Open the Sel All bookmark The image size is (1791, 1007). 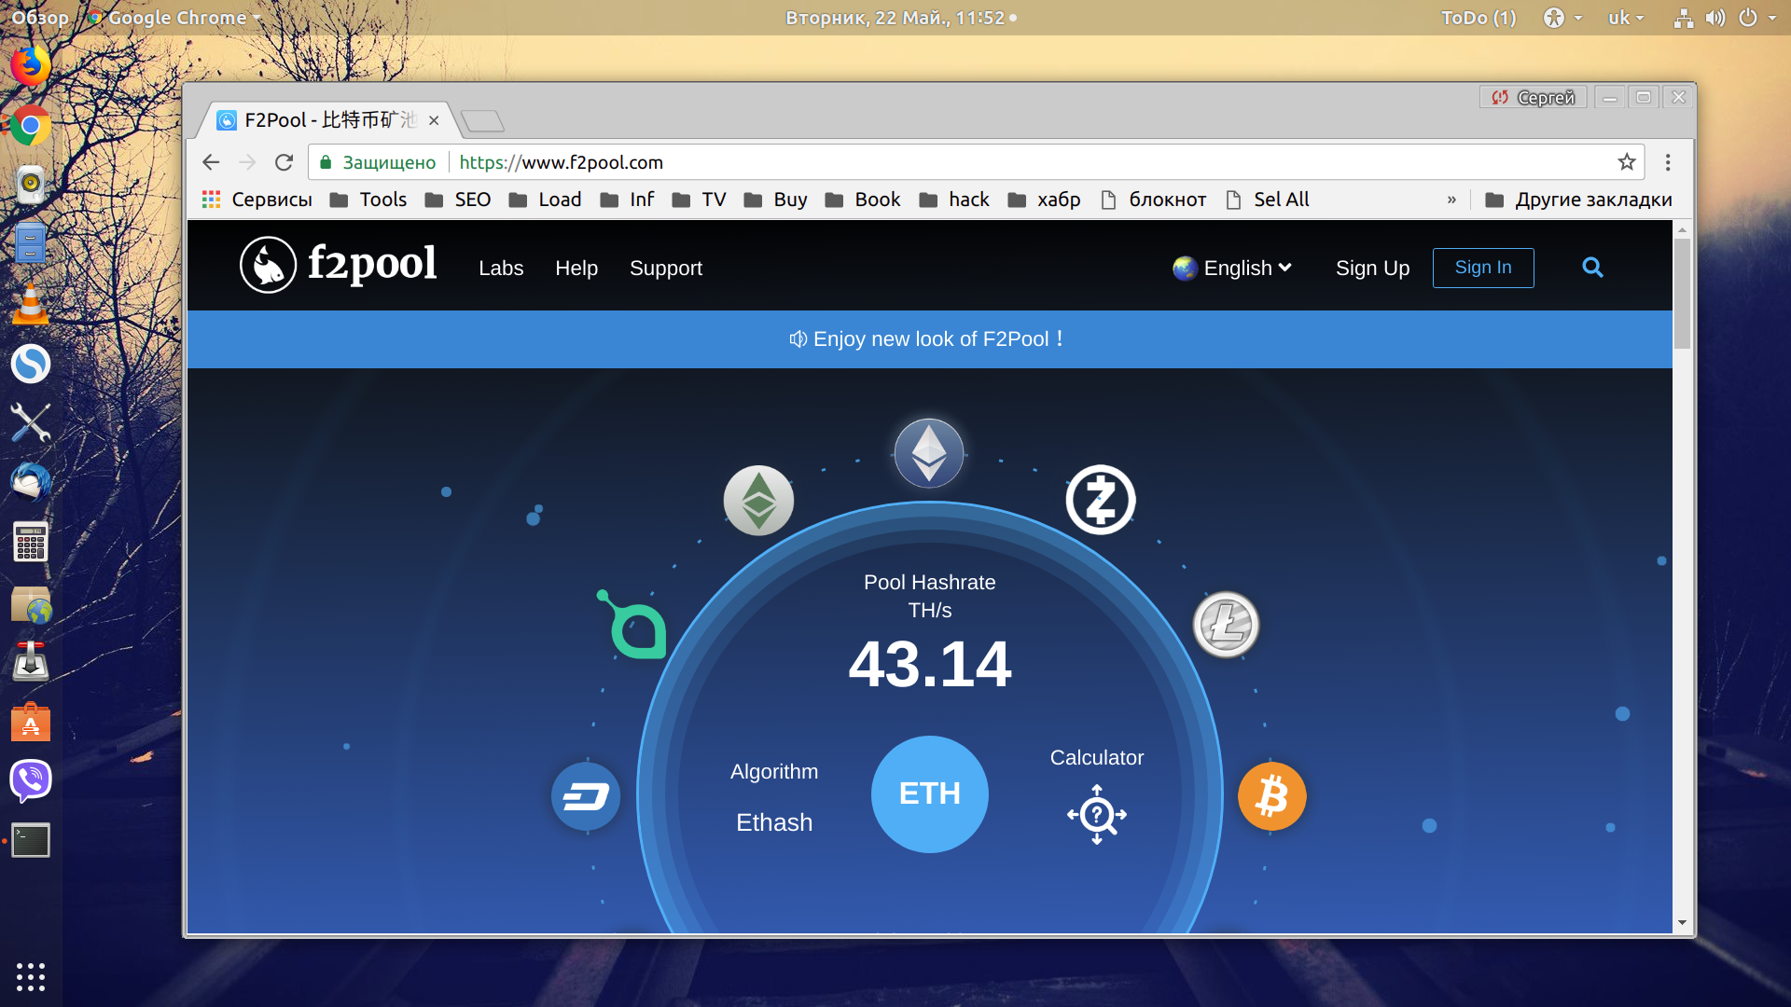point(1267,200)
